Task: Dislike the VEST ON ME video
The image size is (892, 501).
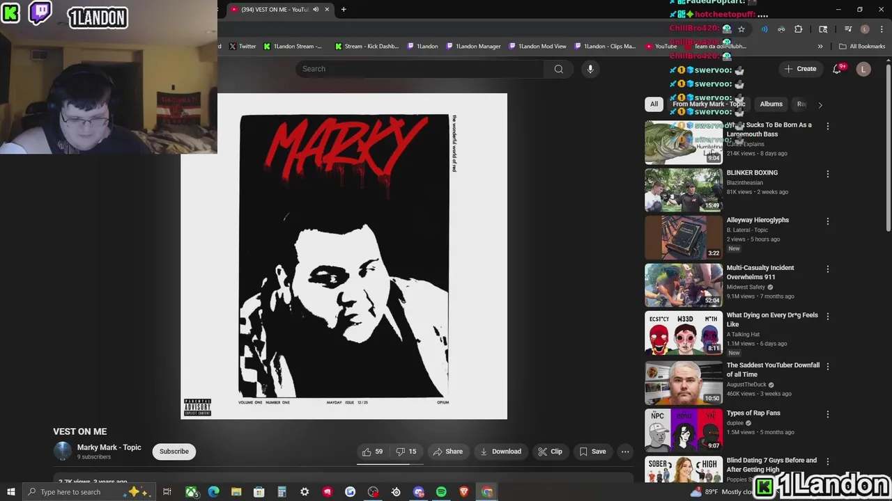Action: 406,452
